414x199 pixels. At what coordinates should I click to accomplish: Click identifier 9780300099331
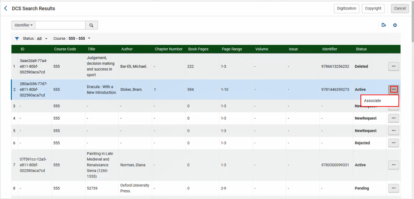pos(335,165)
